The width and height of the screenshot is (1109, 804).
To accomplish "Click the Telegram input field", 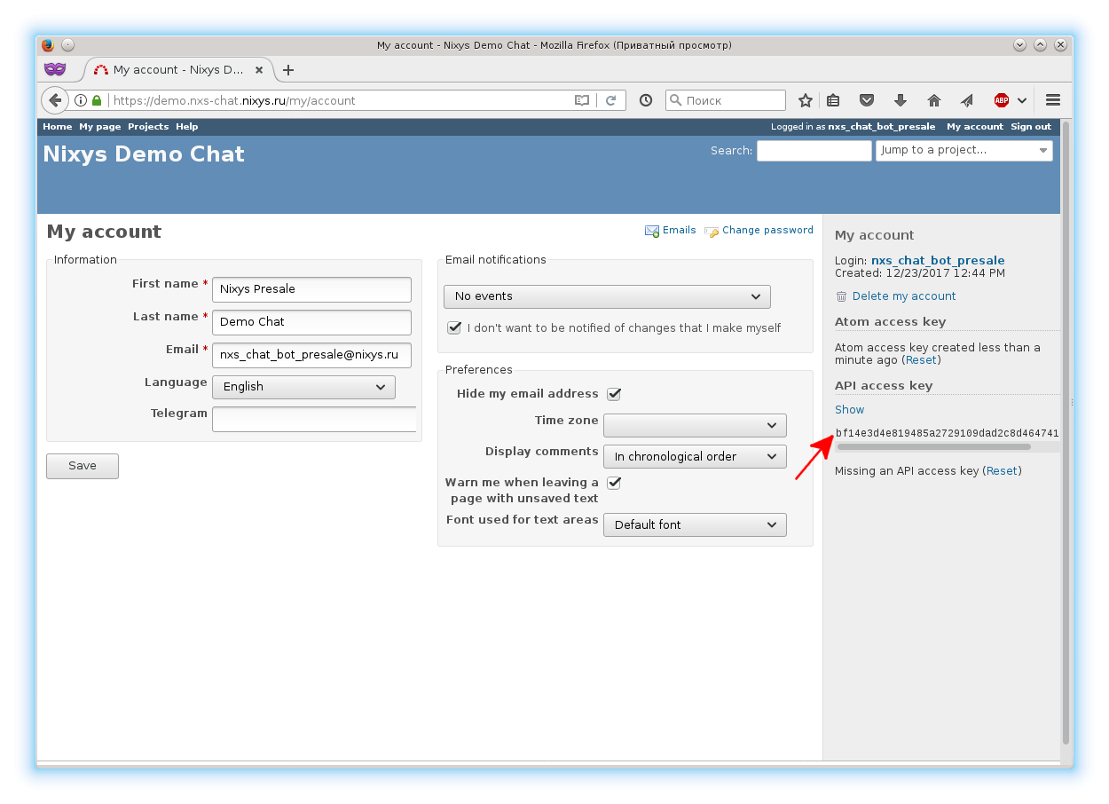I will tap(314, 419).
